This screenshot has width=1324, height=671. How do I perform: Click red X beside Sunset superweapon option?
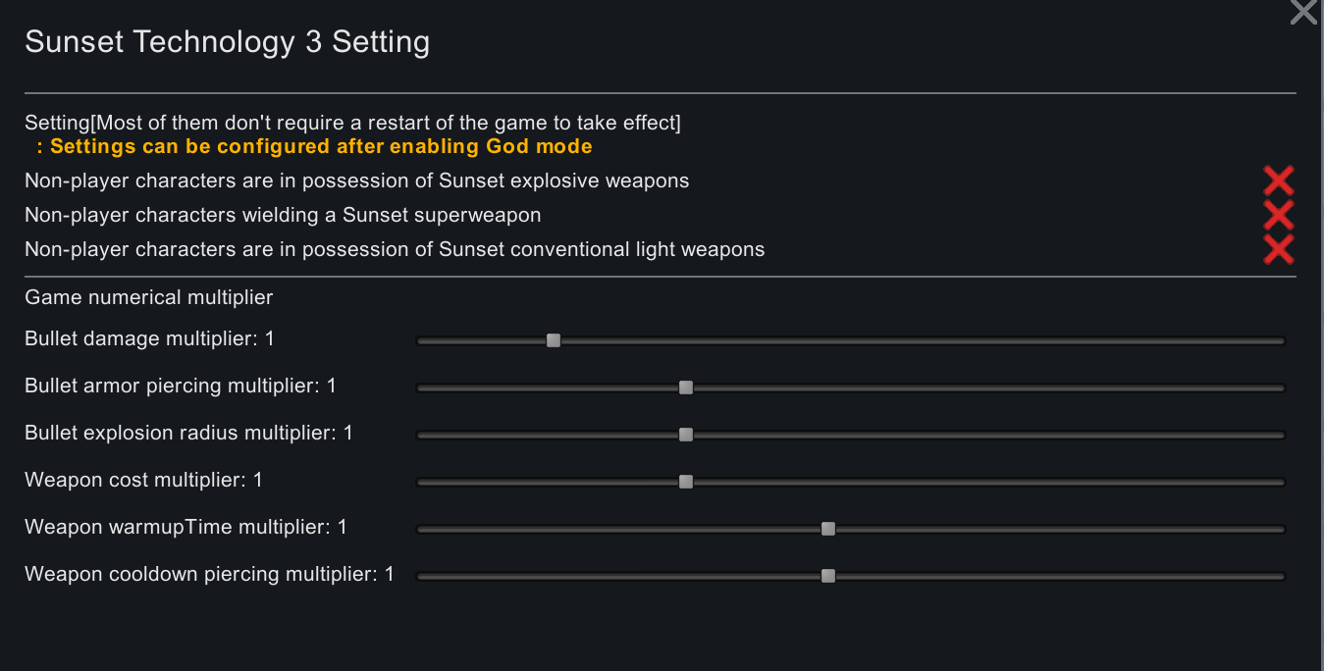pos(1278,215)
